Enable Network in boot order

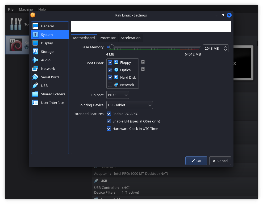pos(110,85)
